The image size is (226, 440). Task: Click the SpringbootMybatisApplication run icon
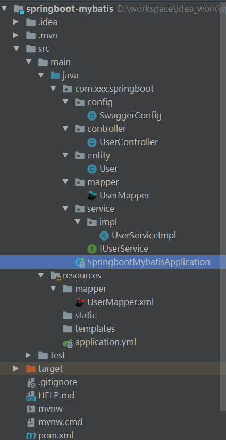coord(80,262)
